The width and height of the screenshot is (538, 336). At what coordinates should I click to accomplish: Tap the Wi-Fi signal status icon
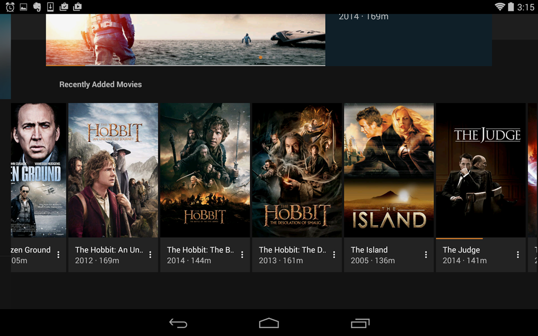click(499, 7)
